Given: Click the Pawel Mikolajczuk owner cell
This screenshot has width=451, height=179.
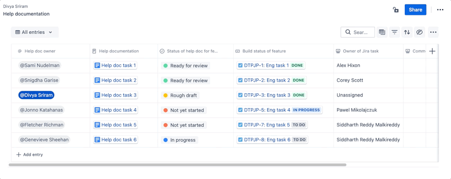Looking at the screenshot, I should click(x=368, y=110).
